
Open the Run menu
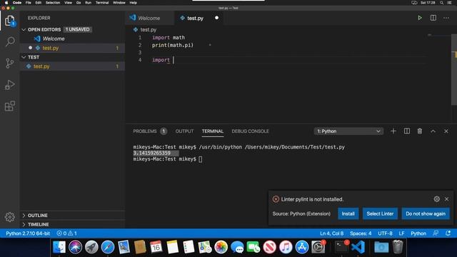[88, 3]
